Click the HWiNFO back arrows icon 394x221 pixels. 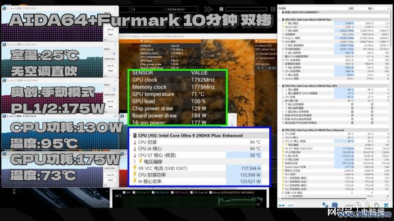(x=281, y=206)
